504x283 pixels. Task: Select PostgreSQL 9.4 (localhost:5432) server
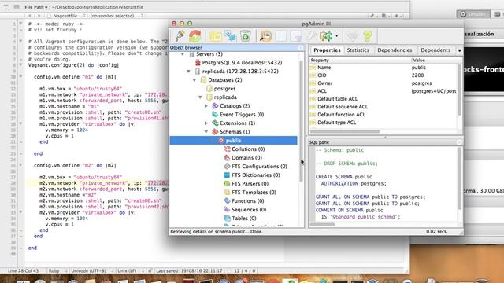(242, 63)
